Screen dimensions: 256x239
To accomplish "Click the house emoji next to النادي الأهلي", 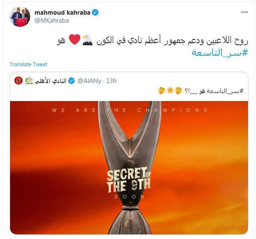I will pos(29,81).
